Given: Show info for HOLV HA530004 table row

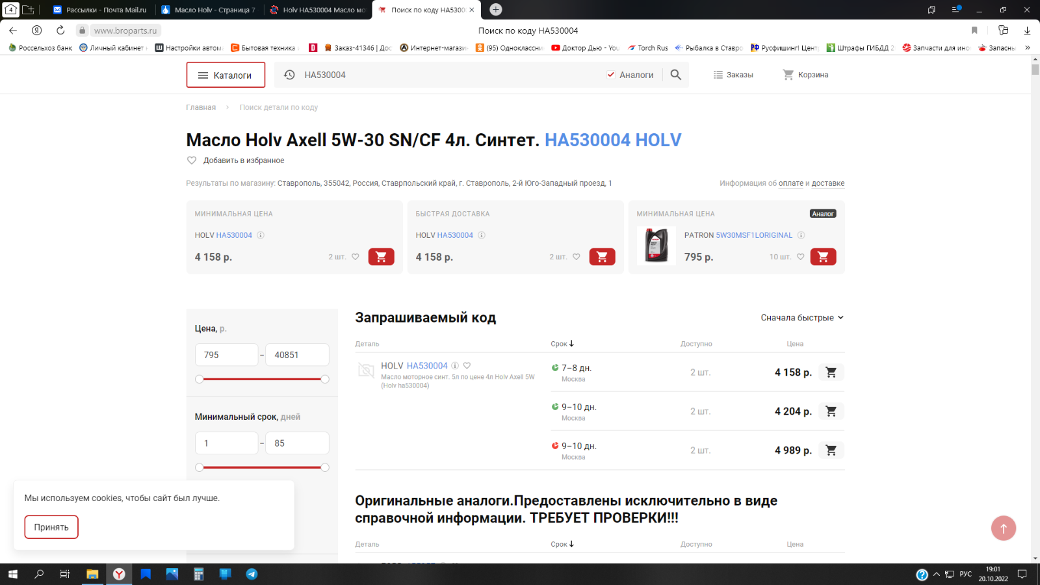Looking at the screenshot, I should [455, 365].
